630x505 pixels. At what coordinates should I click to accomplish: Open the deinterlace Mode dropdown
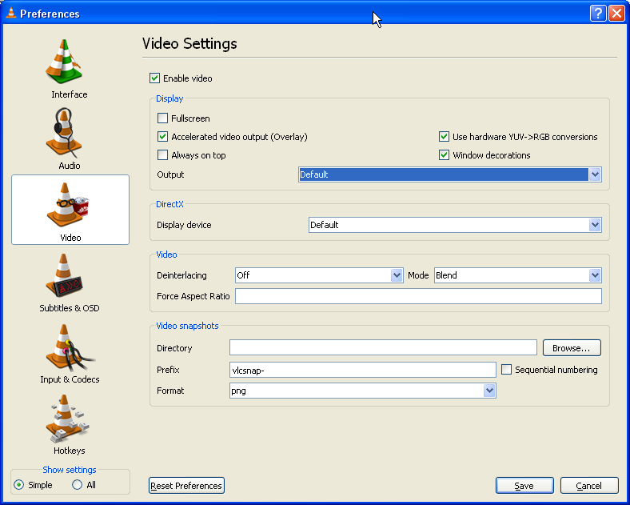(x=518, y=275)
